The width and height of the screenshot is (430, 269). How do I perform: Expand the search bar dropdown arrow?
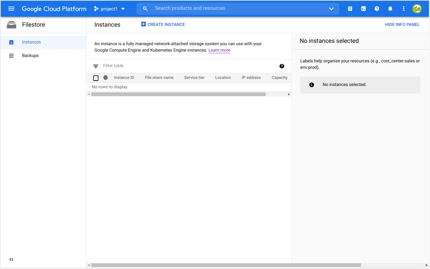[331, 9]
